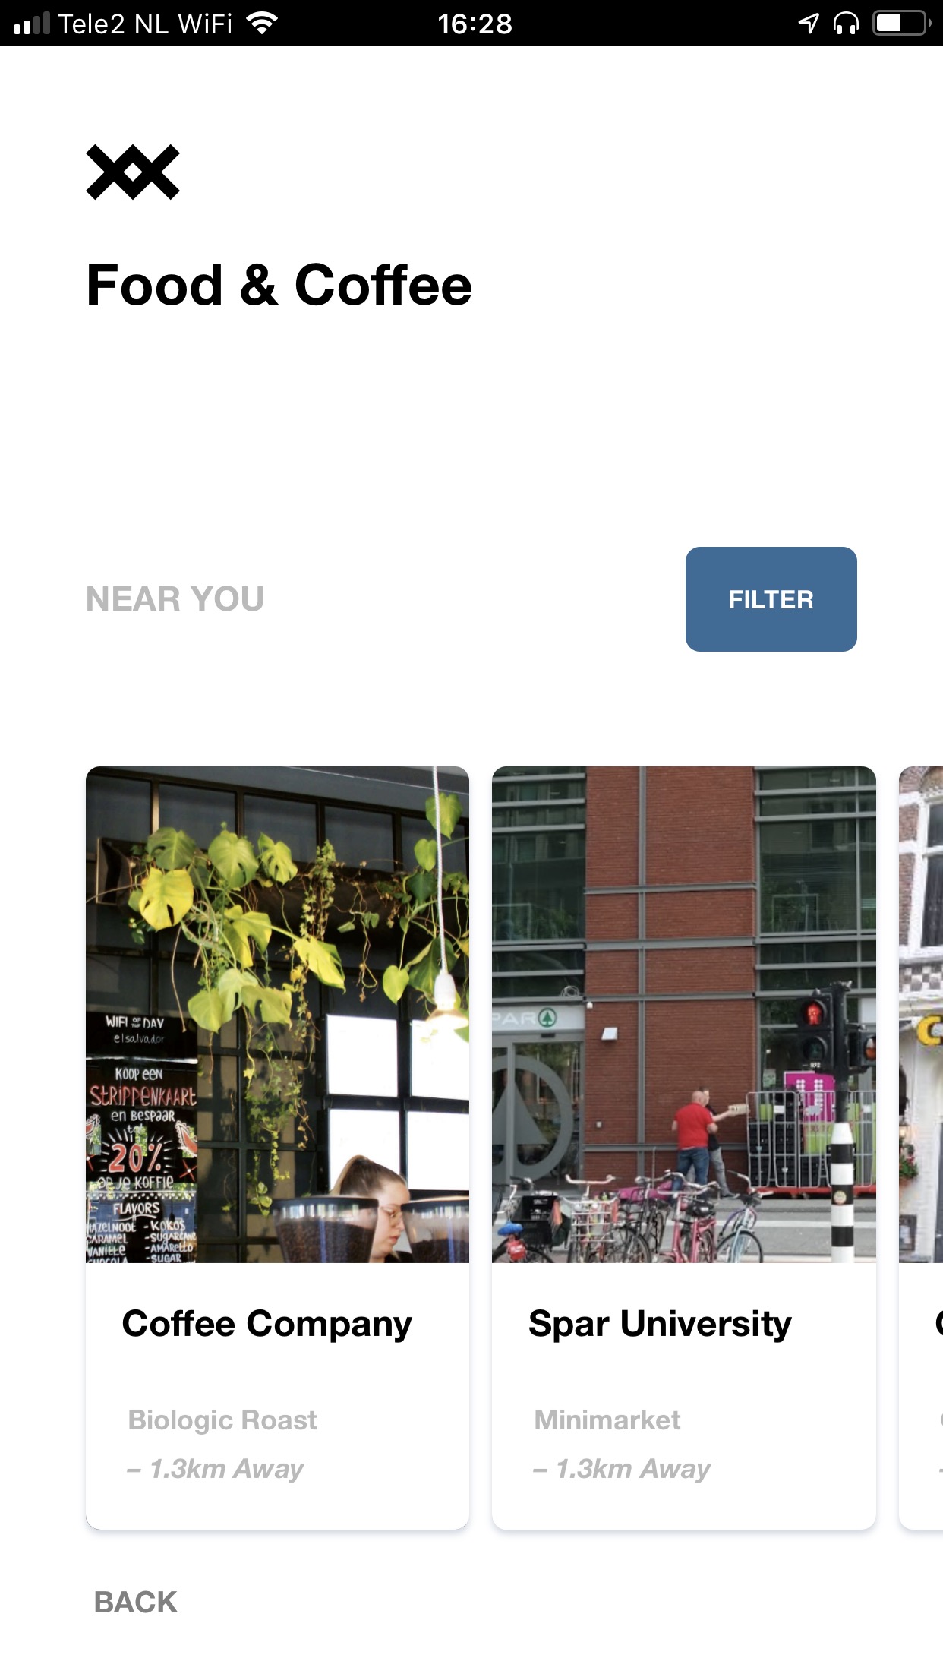Tap the 16:28 clock in status bar
Viewport: 943px width, 1677px height.
point(475,24)
